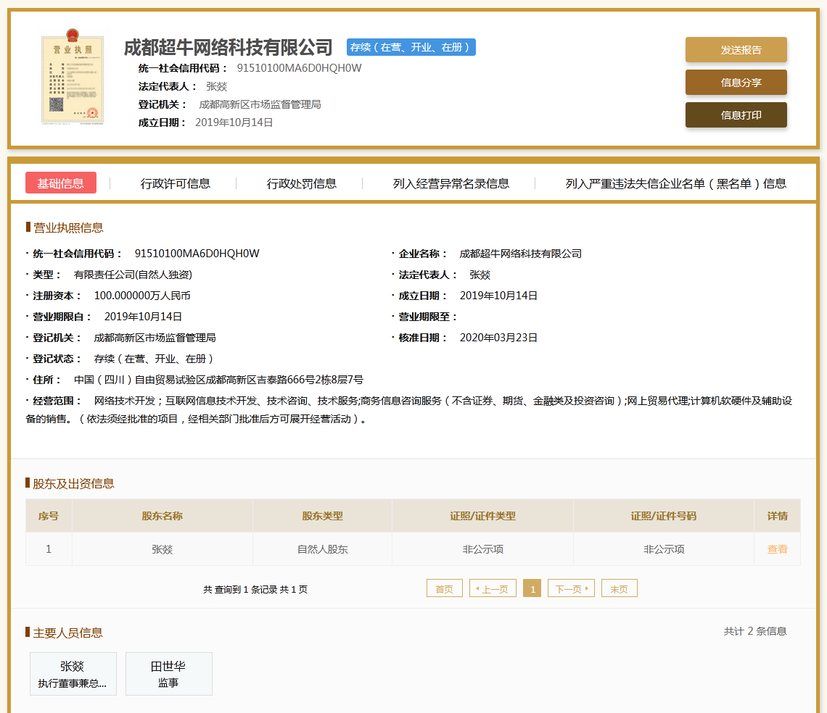Click 查看 link for shareholder 张焱
This screenshot has height=713, width=827.
click(x=777, y=549)
